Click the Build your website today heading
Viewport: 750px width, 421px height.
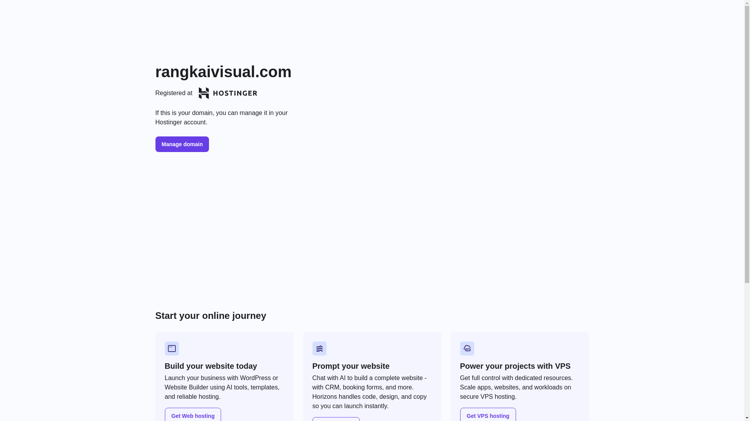click(x=211, y=366)
